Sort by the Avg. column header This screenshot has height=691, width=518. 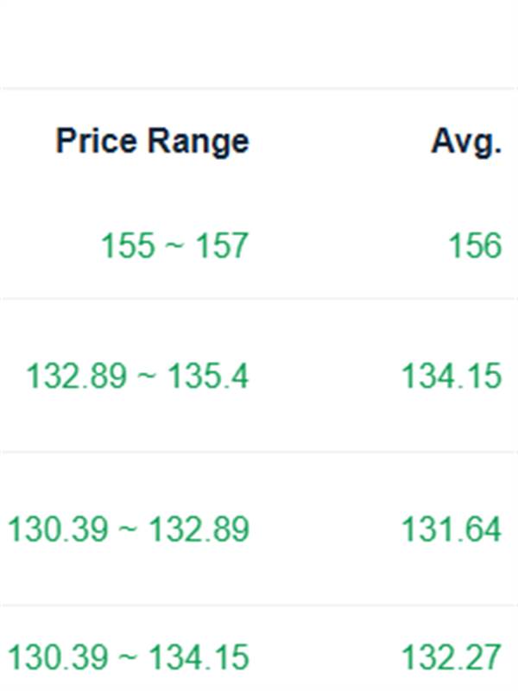(x=466, y=141)
